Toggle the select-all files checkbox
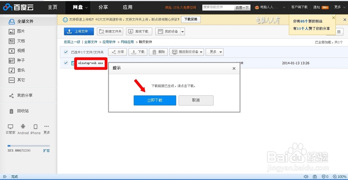Image resolution: width=348 pixels, height=180 pixels. click(66, 52)
